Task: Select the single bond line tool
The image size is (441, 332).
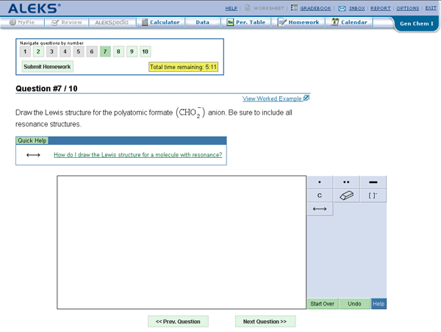Action: point(373,182)
